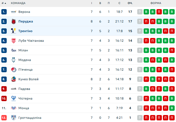Click the Piacenza team logo

click(14, 70)
